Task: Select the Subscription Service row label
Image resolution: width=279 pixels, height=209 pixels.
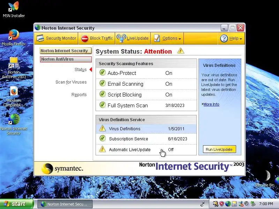Action: coord(128,139)
